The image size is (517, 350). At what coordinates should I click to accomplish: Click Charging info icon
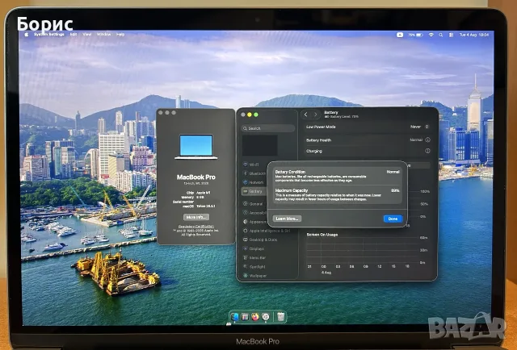click(x=427, y=151)
